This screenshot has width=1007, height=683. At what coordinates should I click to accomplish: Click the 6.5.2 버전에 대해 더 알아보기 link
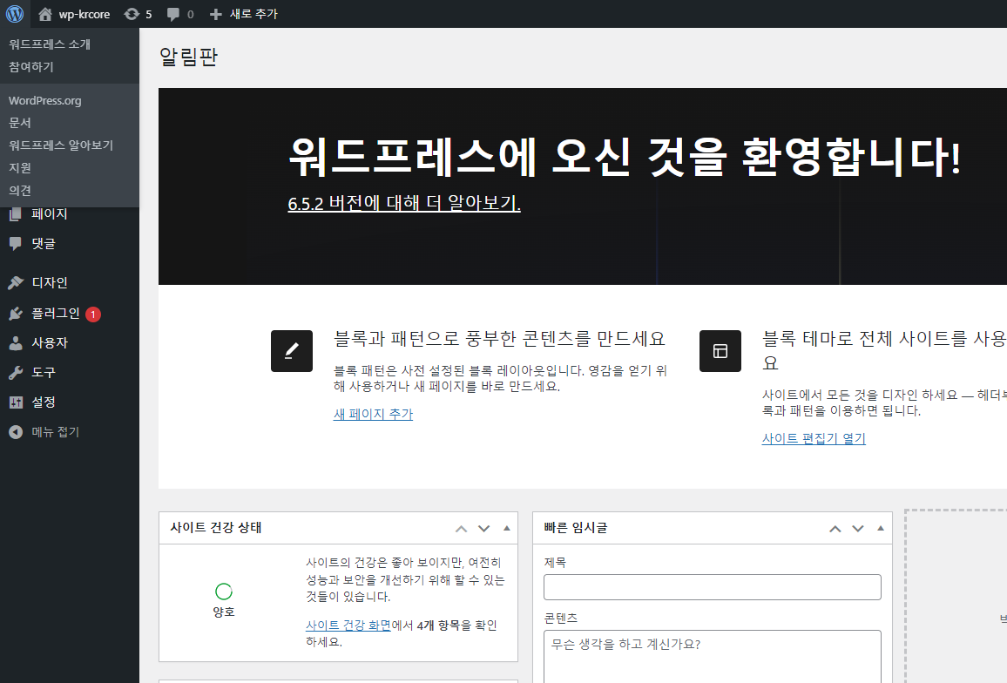click(x=404, y=203)
